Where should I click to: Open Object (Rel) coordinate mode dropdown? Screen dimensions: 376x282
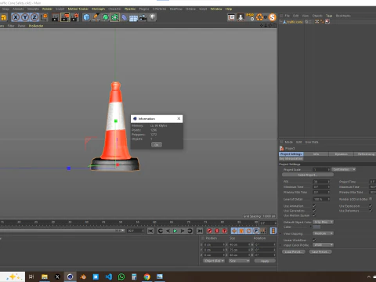tap(214, 261)
